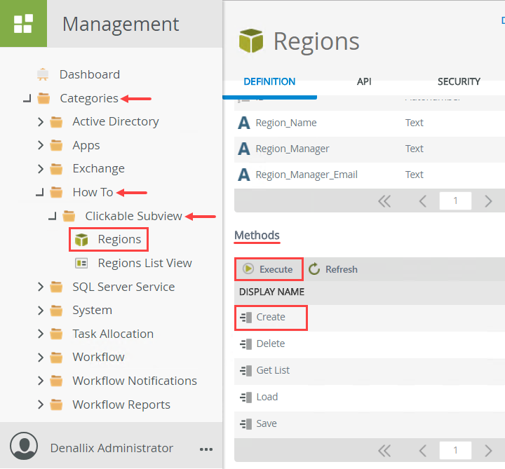This screenshot has height=469, width=505.
Task: Click the Region_Name text property icon
Action: pos(244,123)
